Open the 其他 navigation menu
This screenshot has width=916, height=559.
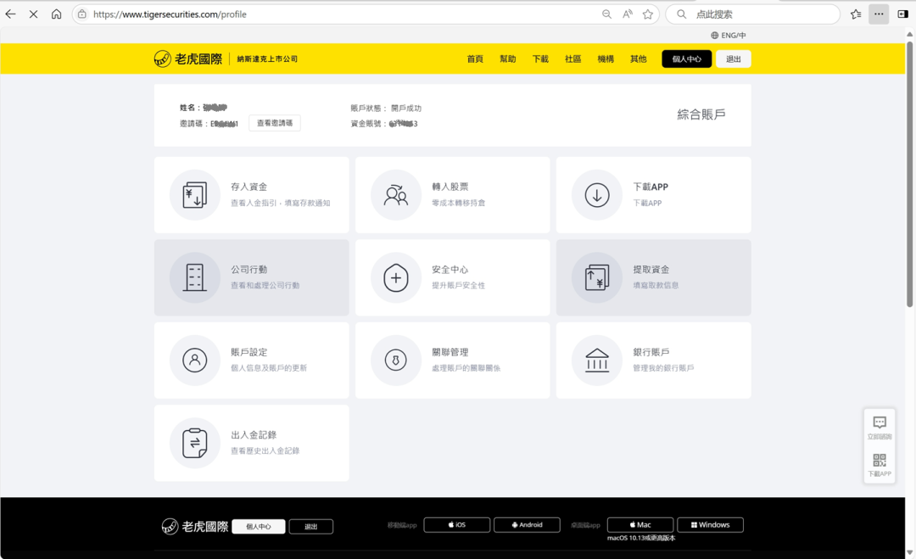click(x=638, y=59)
